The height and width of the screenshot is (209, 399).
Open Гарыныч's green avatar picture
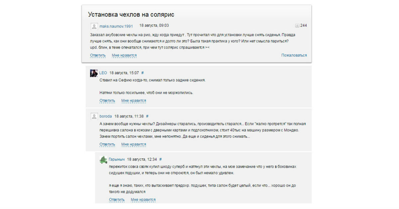click(103, 160)
